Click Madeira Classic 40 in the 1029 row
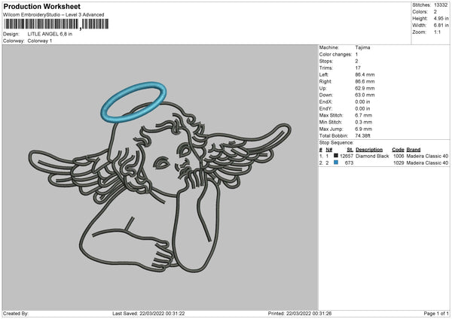The height and width of the screenshot is (319, 452). pyautogui.click(x=427, y=163)
